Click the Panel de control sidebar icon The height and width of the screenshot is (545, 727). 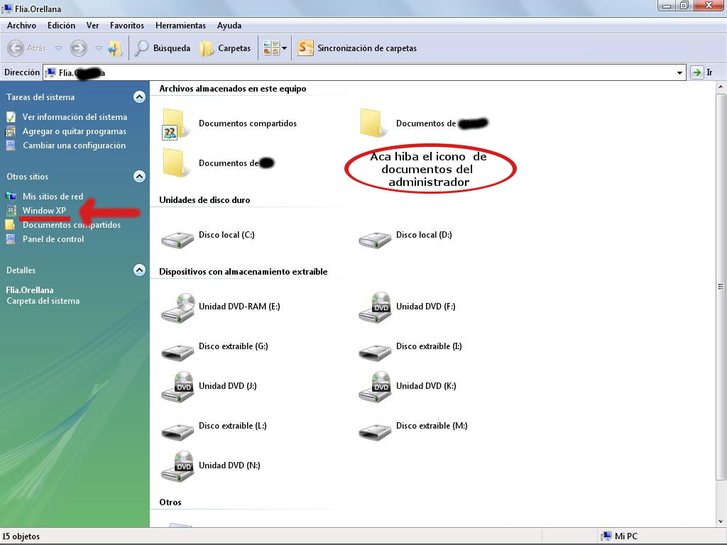pos(11,239)
